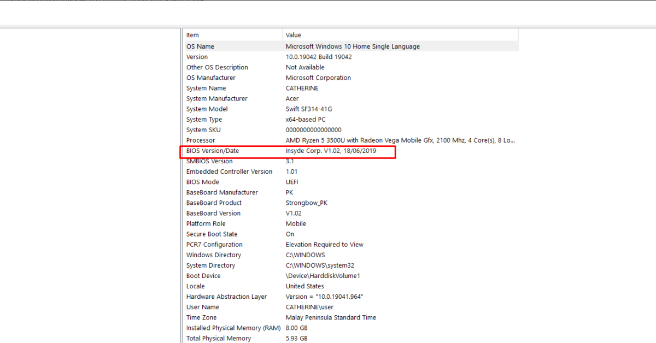656x343 pixels.
Task: Click the Item column header
Action: click(192, 34)
